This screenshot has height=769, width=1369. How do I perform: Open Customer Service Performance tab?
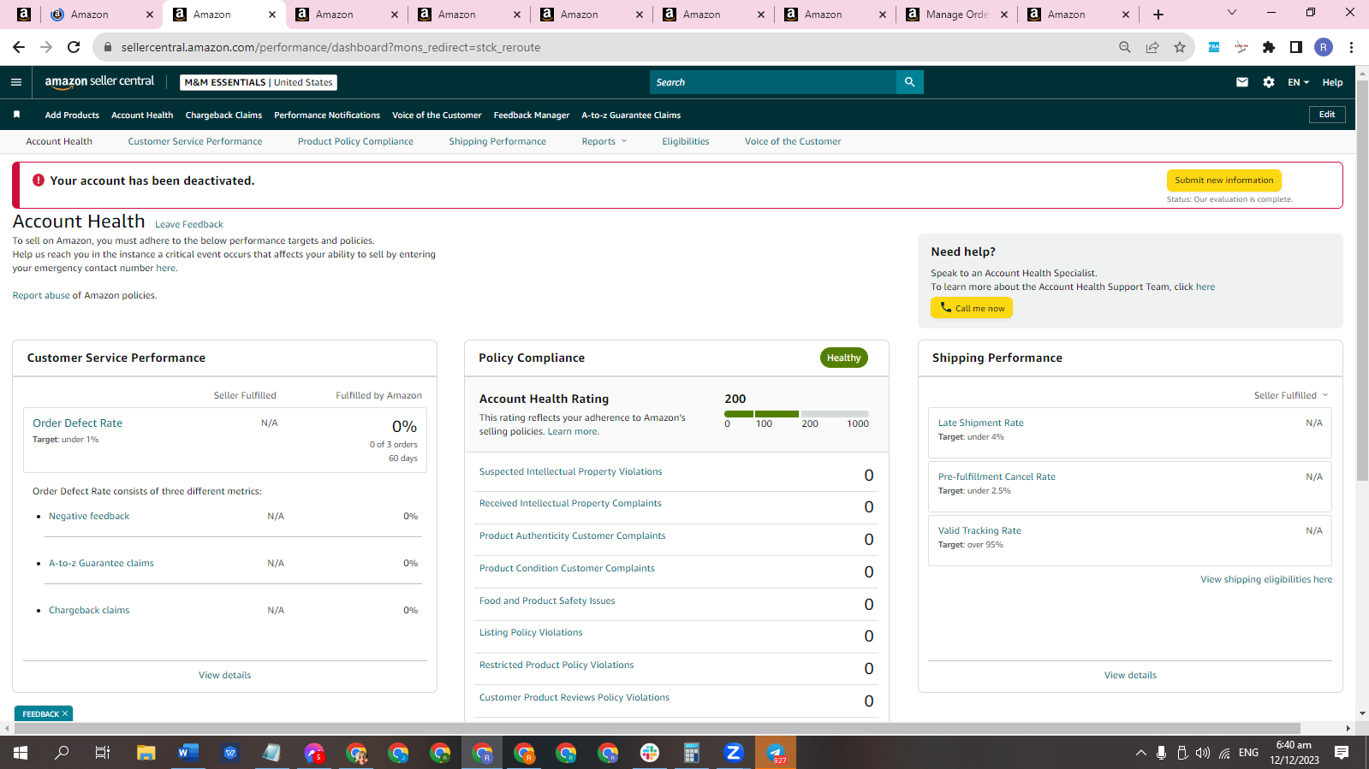tap(195, 141)
